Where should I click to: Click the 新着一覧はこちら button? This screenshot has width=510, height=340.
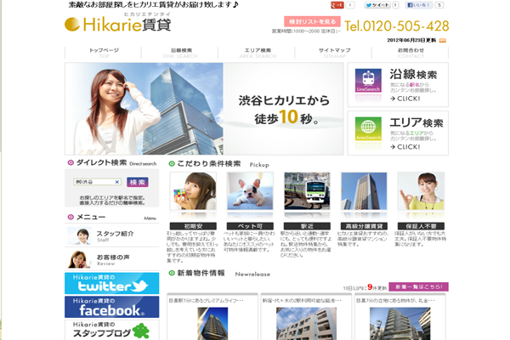coord(418,286)
